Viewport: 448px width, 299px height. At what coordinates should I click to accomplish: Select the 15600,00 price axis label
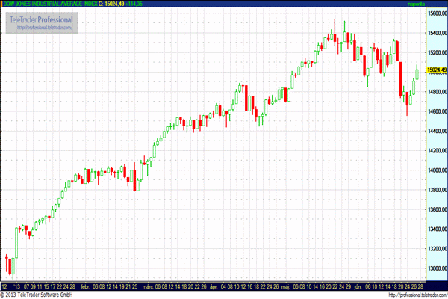pos(437,13)
